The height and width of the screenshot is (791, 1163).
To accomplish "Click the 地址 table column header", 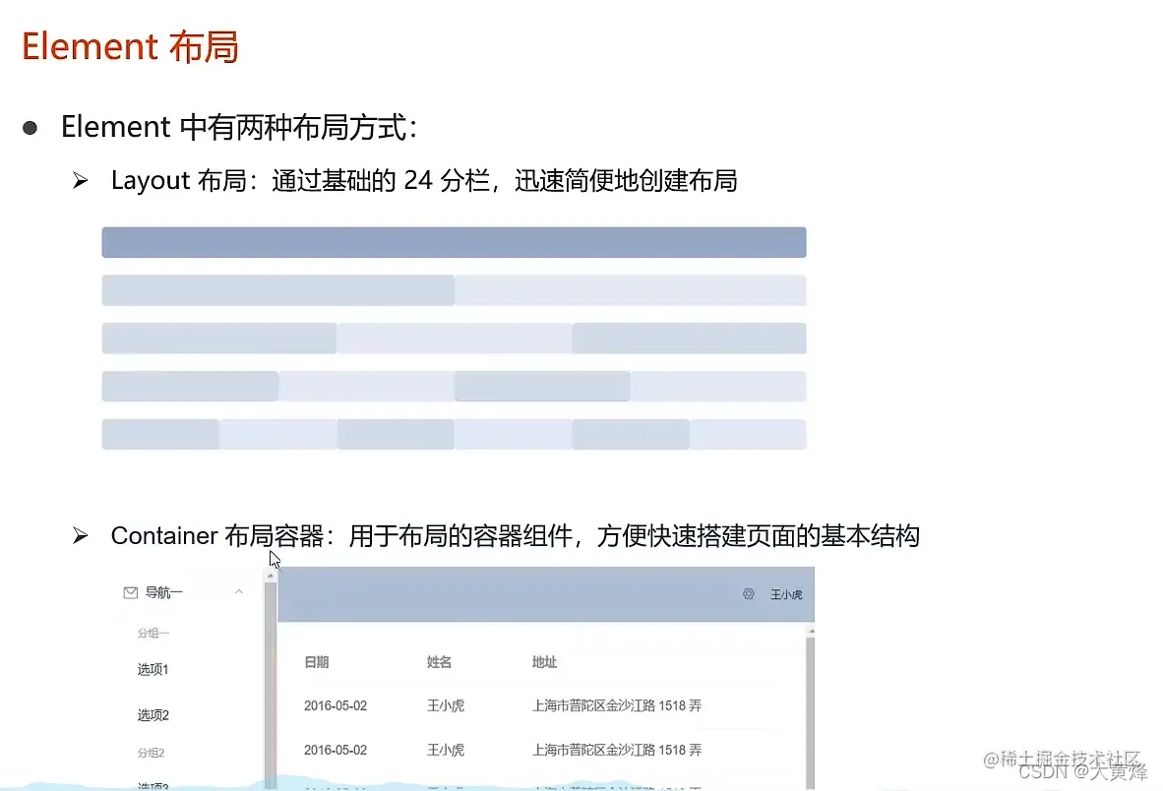I will tap(544, 662).
